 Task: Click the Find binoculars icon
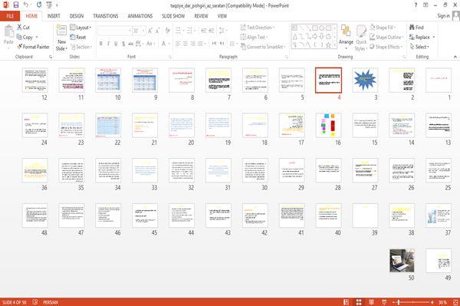[412, 28]
